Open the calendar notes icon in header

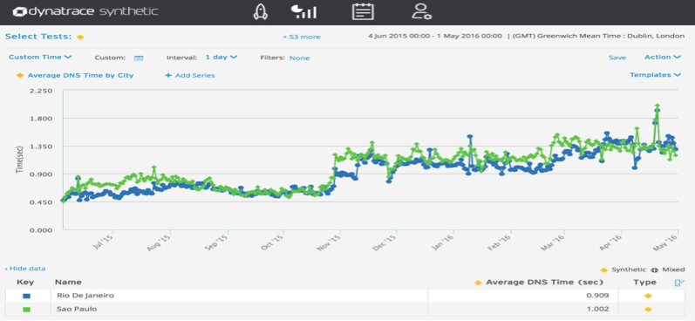363,11
